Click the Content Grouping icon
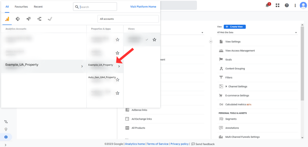The image size is (308, 147). (221, 69)
